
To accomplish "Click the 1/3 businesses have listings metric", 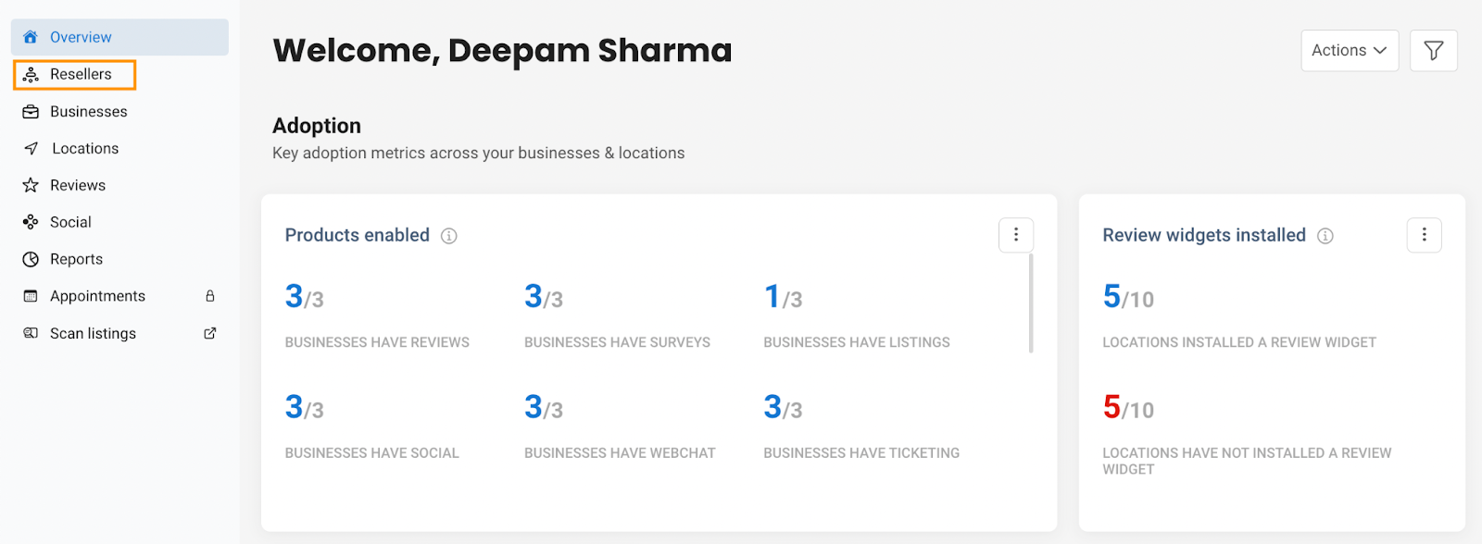I will tap(784, 297).
